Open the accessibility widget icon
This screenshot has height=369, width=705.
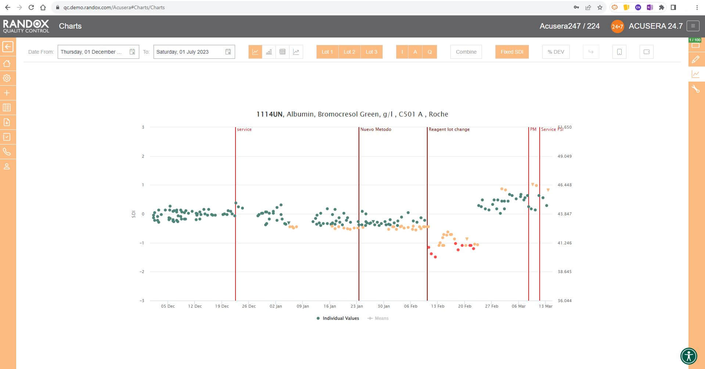coord(688,356)
